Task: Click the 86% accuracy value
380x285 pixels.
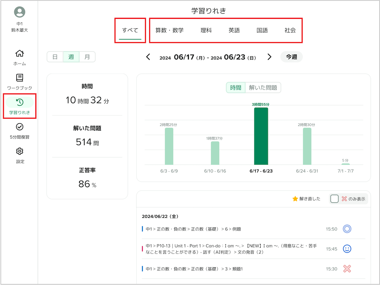Action: click(87, 184)
